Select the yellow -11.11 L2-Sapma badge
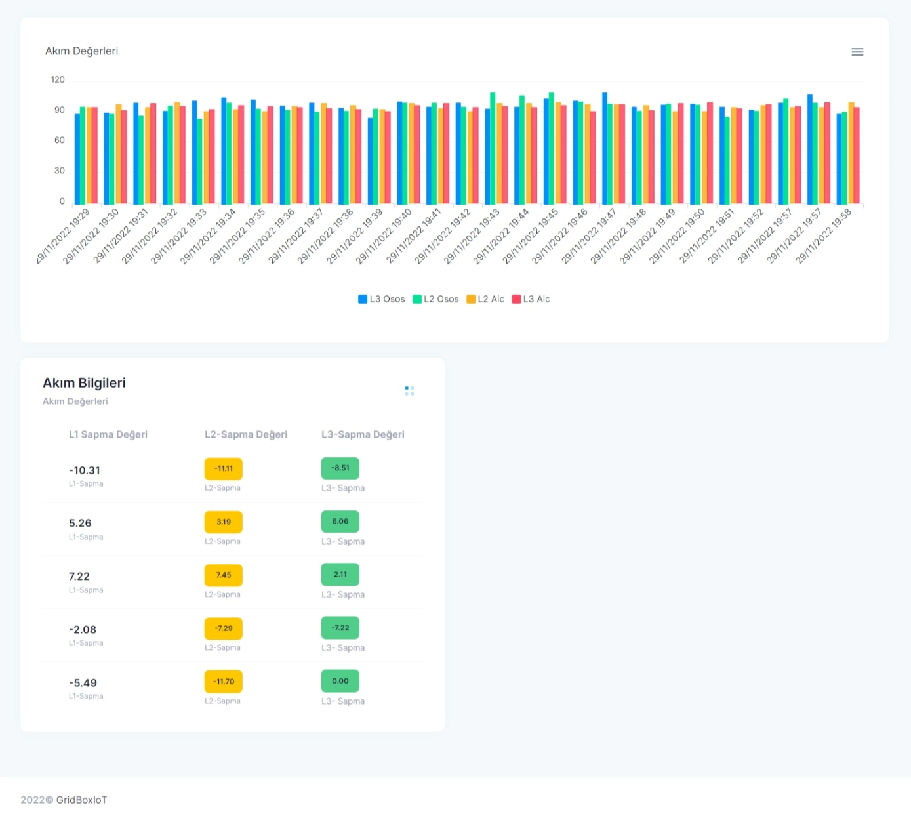 224,468
